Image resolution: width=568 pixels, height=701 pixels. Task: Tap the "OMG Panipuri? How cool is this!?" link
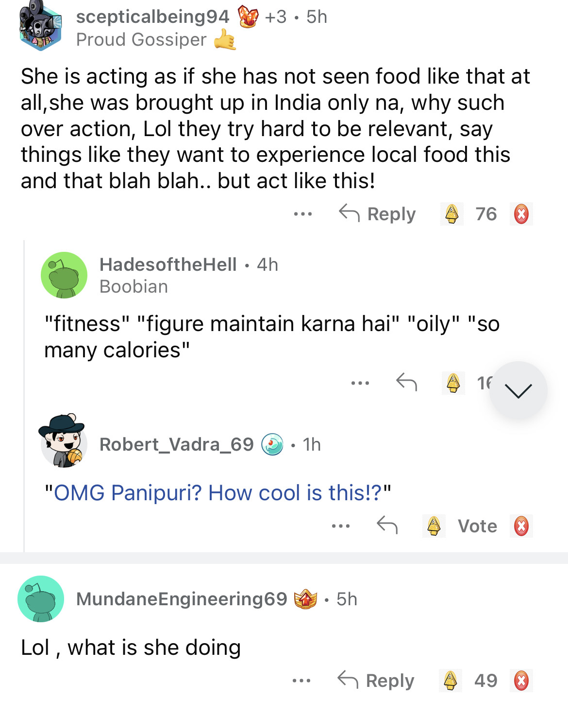[217, 493]
